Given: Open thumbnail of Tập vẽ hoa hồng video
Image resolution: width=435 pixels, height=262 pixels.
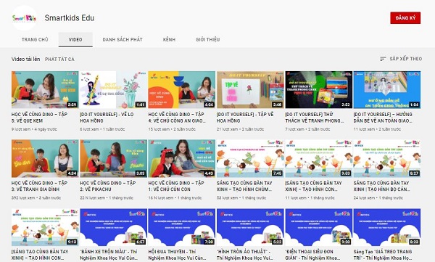Looking at the screenshot, I should point(250,90).
